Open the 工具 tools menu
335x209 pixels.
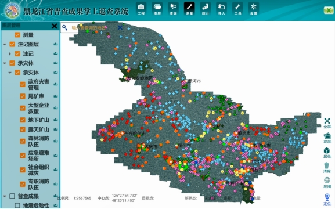237,9
